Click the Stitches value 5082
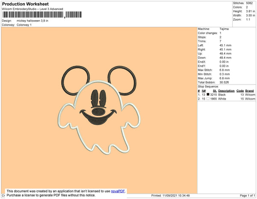 [249, 3]
